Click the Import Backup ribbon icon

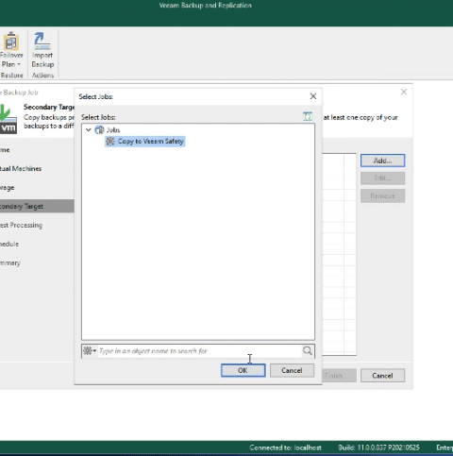tap(42, 42)
